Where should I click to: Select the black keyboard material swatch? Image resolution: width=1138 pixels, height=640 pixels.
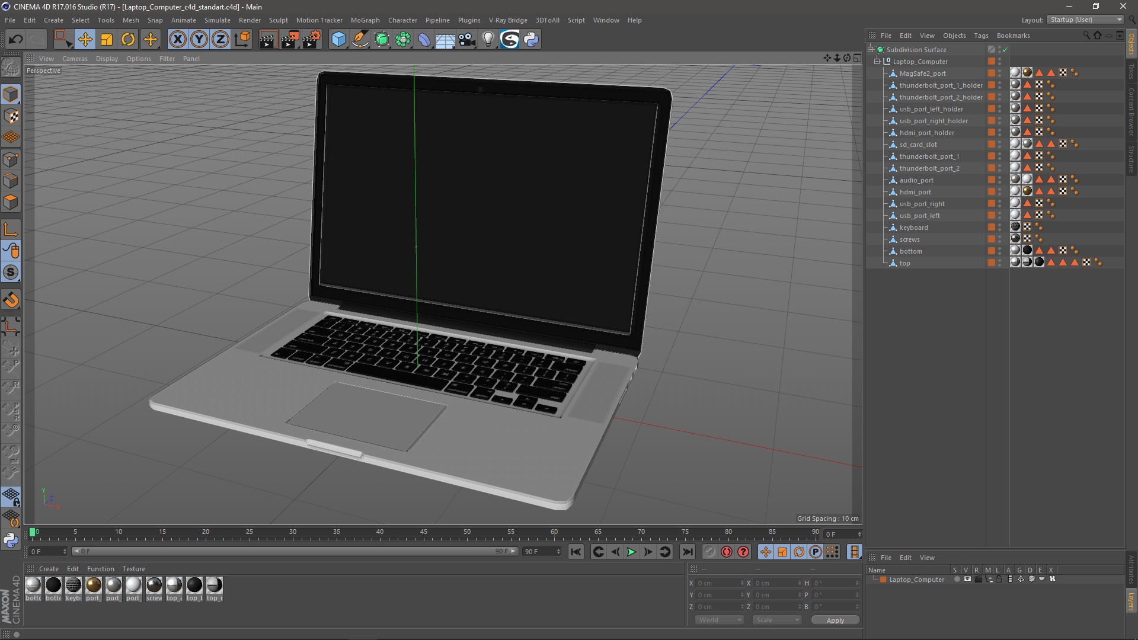pos(73,585)
